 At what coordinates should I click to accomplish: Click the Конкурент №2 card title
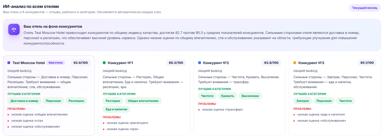click(x=216, y=63)
